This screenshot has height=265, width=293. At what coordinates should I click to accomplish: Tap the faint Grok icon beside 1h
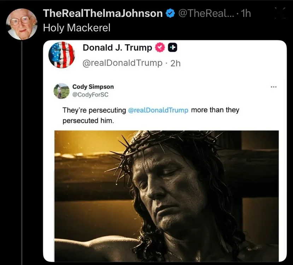point(280,13)
